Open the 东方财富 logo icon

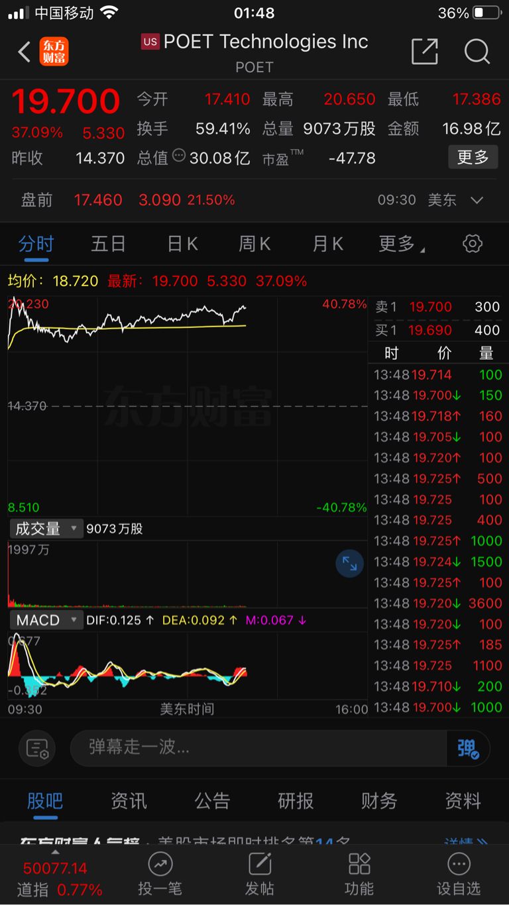click(x=54, y=52)
